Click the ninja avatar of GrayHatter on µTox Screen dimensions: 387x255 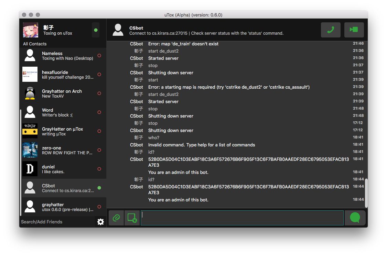(x=30, y=131)
